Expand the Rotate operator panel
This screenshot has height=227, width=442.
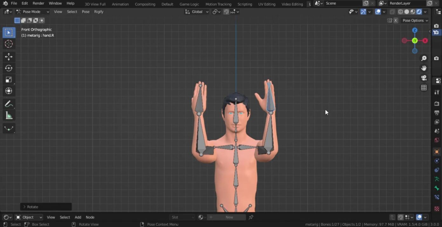24,207
